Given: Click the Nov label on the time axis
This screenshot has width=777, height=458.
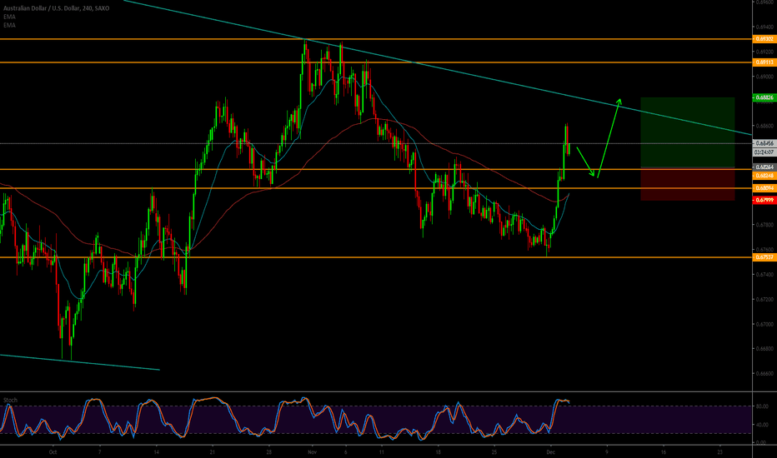Looking at the screenshot, I should tap(312, 451).
